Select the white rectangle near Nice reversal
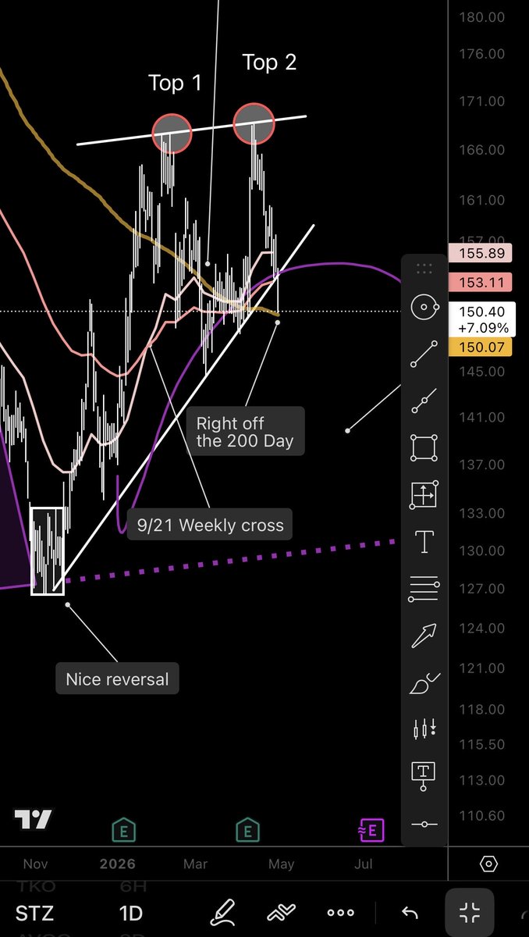 click(x=48, y=550)
